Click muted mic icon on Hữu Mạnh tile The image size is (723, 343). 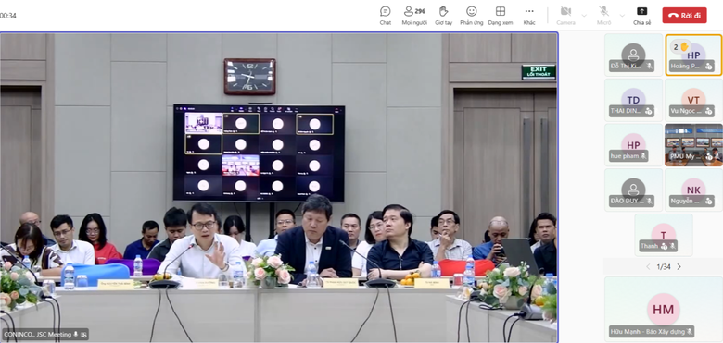[690, 331]
